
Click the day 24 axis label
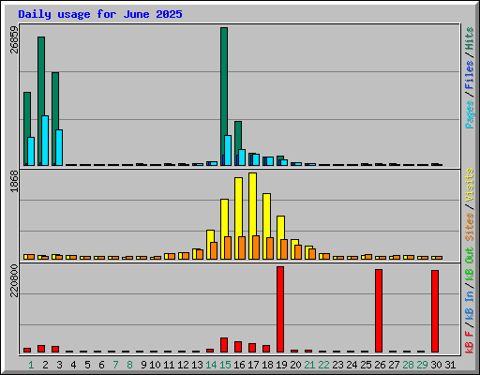[352, 365]
